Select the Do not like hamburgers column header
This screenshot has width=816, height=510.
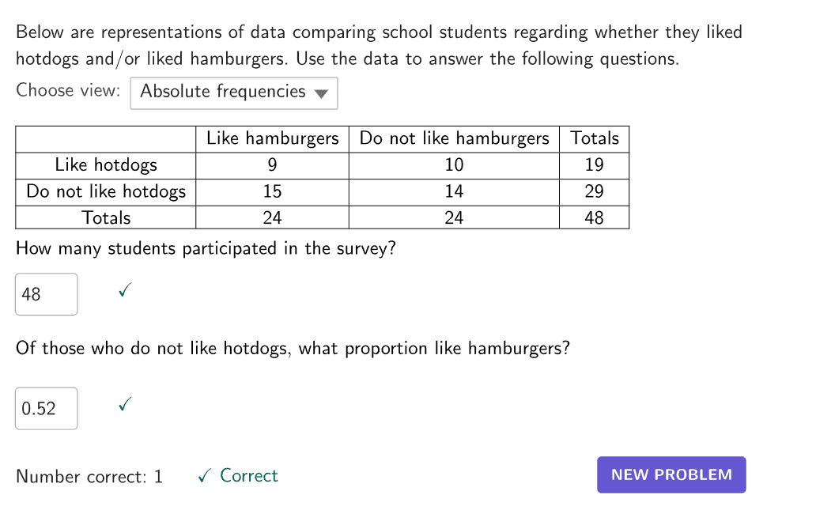click(x=454, y=138)
